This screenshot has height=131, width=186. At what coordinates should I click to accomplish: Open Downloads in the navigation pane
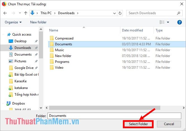click(23, 48)
